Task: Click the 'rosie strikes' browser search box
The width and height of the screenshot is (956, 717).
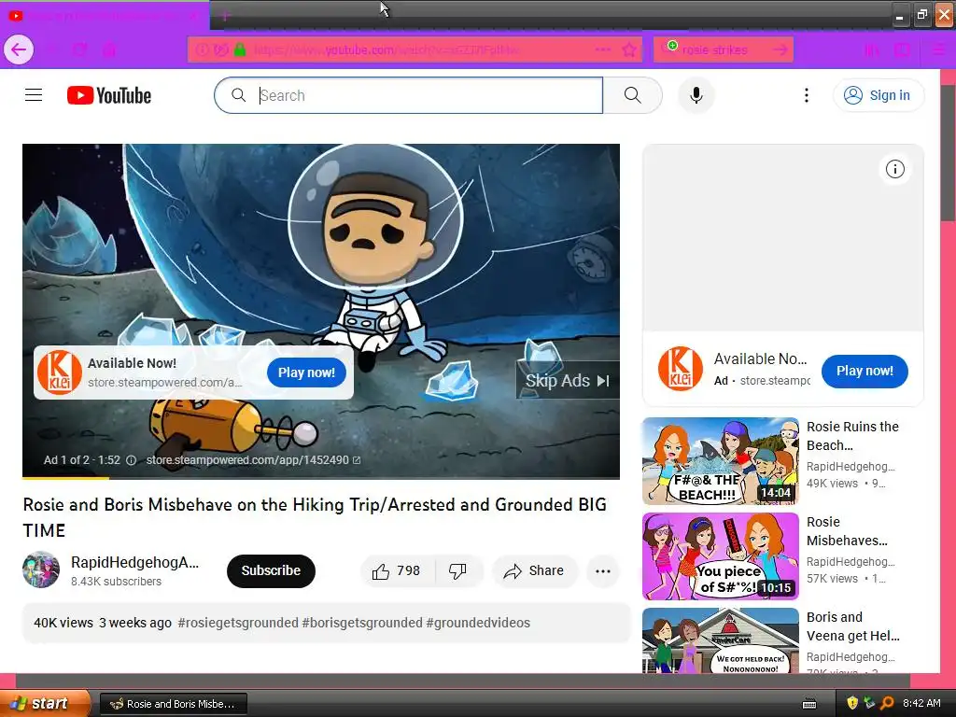Action: tap(724, 50)
